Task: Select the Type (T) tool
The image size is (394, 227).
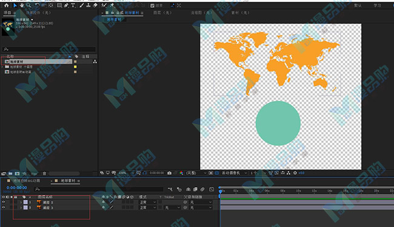Action: (x=73, y=5)
